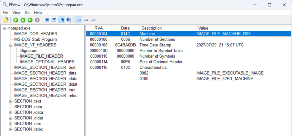Select MS-DOS Stub Program in the tree
Viewport: 292px width, 136px height.
pyautogui.click(x=35, y=39)
